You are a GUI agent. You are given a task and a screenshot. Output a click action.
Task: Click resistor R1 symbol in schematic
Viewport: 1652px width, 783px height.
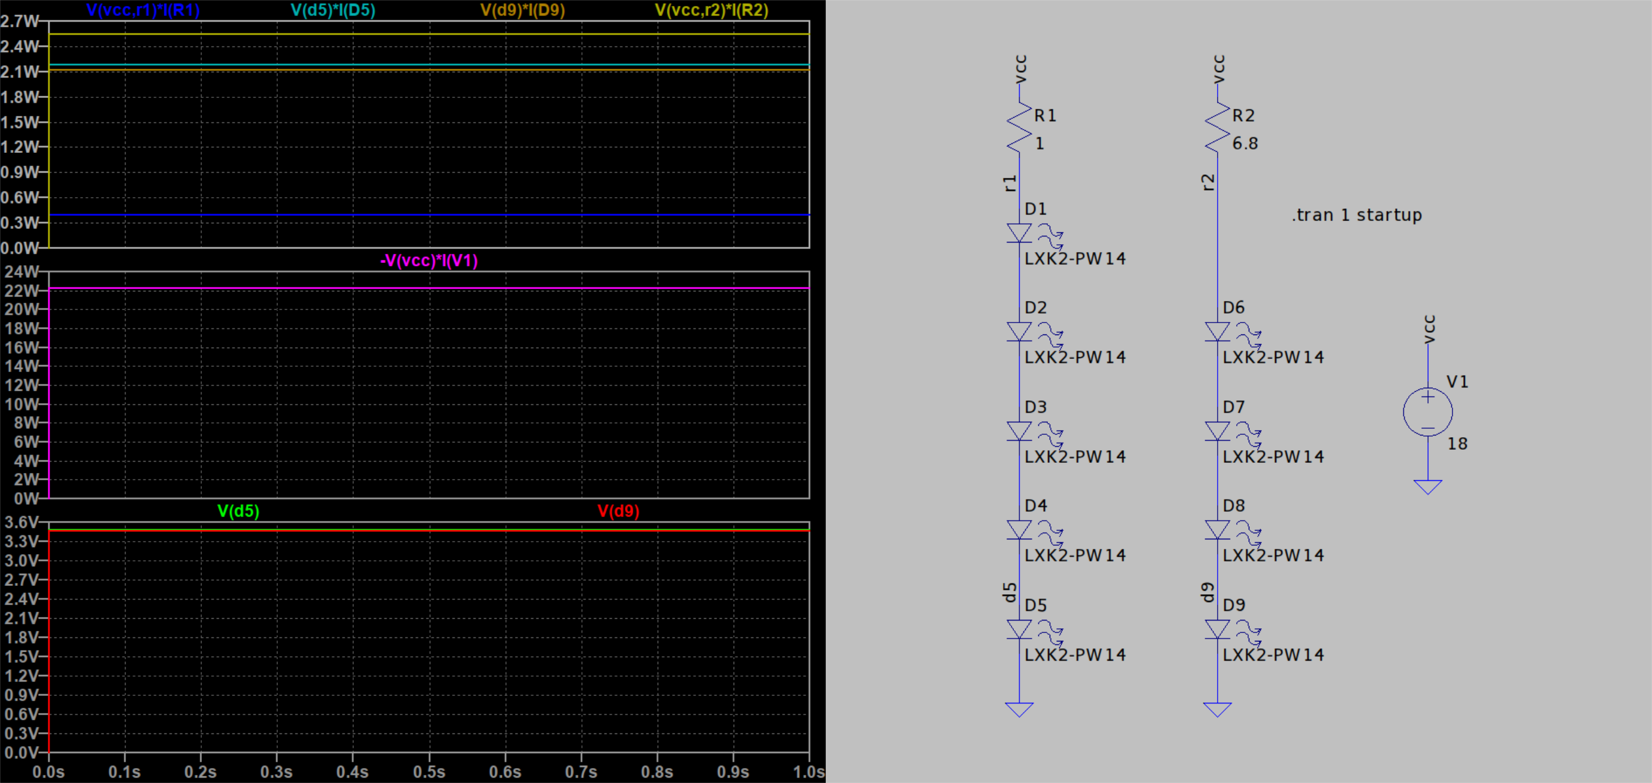click(x=1020, y=128)
